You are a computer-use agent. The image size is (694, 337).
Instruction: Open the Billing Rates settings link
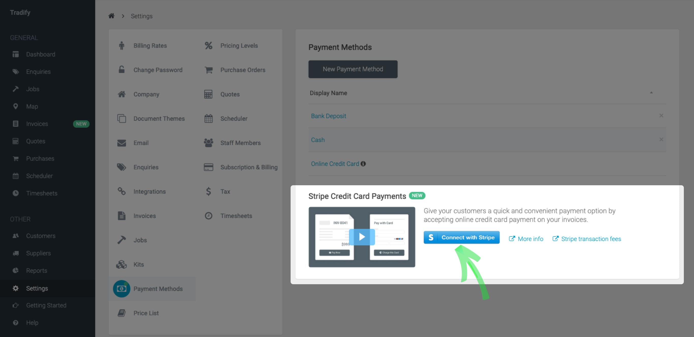click(x=150, y=45)
